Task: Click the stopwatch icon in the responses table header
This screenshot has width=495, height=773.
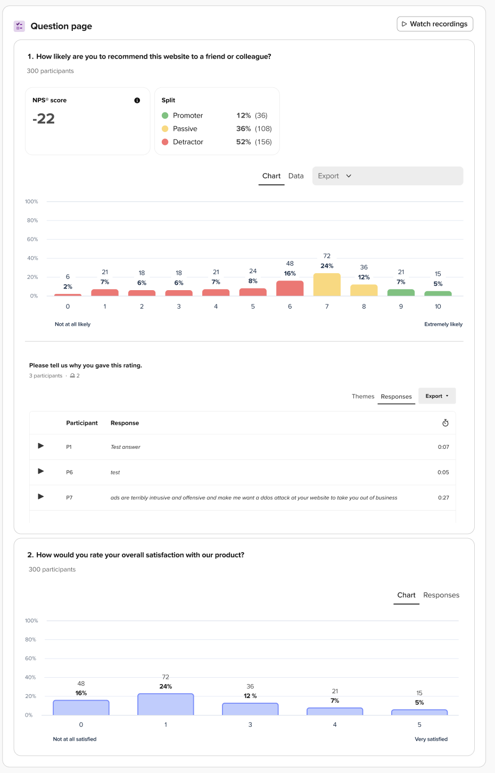Action: pyautogui.click(x=445, y=422)
